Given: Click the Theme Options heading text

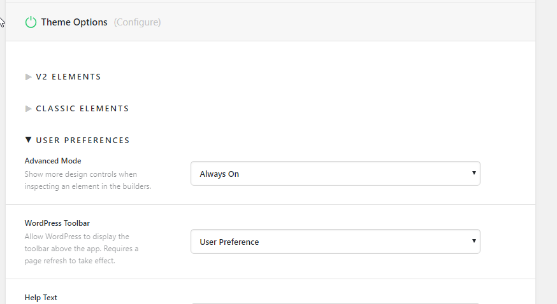Looking at the screenshot, I should pos(74,22).
